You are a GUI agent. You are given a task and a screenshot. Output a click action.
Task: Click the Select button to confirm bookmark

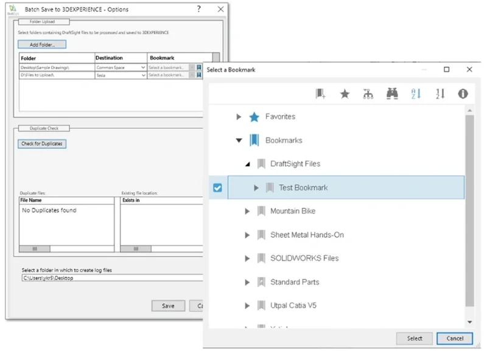coord(415,339)
